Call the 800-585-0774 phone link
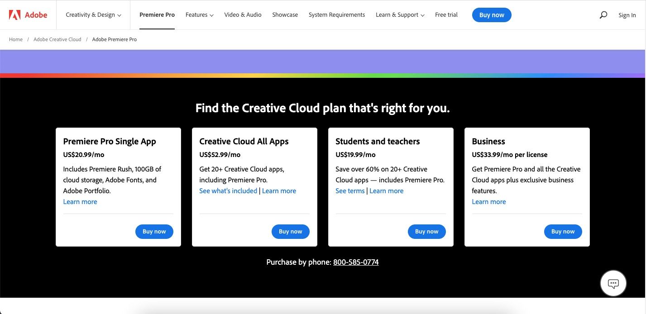Image resolution: width=646 pixels, height=314 pixels. pos(356,262)
